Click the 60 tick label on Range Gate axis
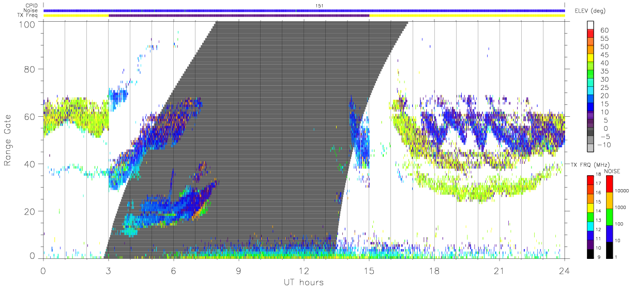The width and height of the screenshot is (635, 293). tap(29, 117)
